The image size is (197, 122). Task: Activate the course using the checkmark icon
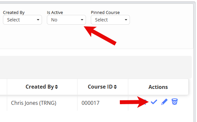[x=154, y=102]
